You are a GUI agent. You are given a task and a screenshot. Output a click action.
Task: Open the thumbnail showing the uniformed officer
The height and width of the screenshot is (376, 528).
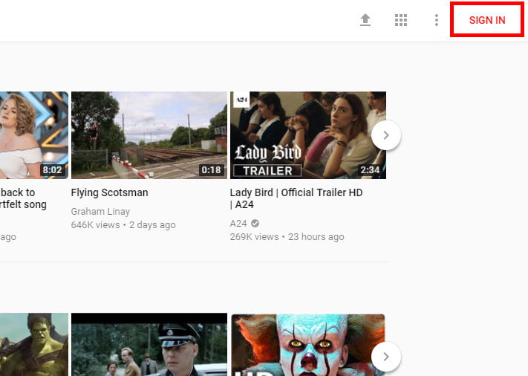point(149,345)
